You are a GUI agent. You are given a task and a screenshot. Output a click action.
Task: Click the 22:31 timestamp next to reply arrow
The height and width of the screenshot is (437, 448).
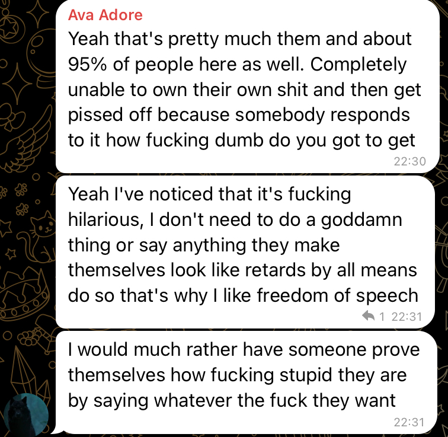click(x=407, y=317)
